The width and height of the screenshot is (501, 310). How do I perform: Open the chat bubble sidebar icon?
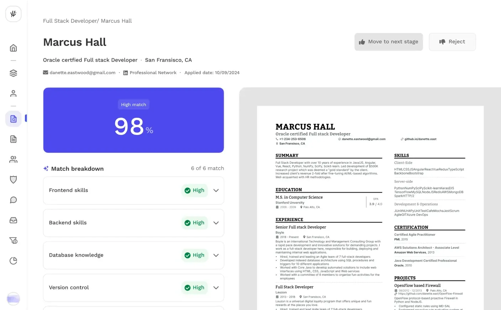tap(14, 200)
